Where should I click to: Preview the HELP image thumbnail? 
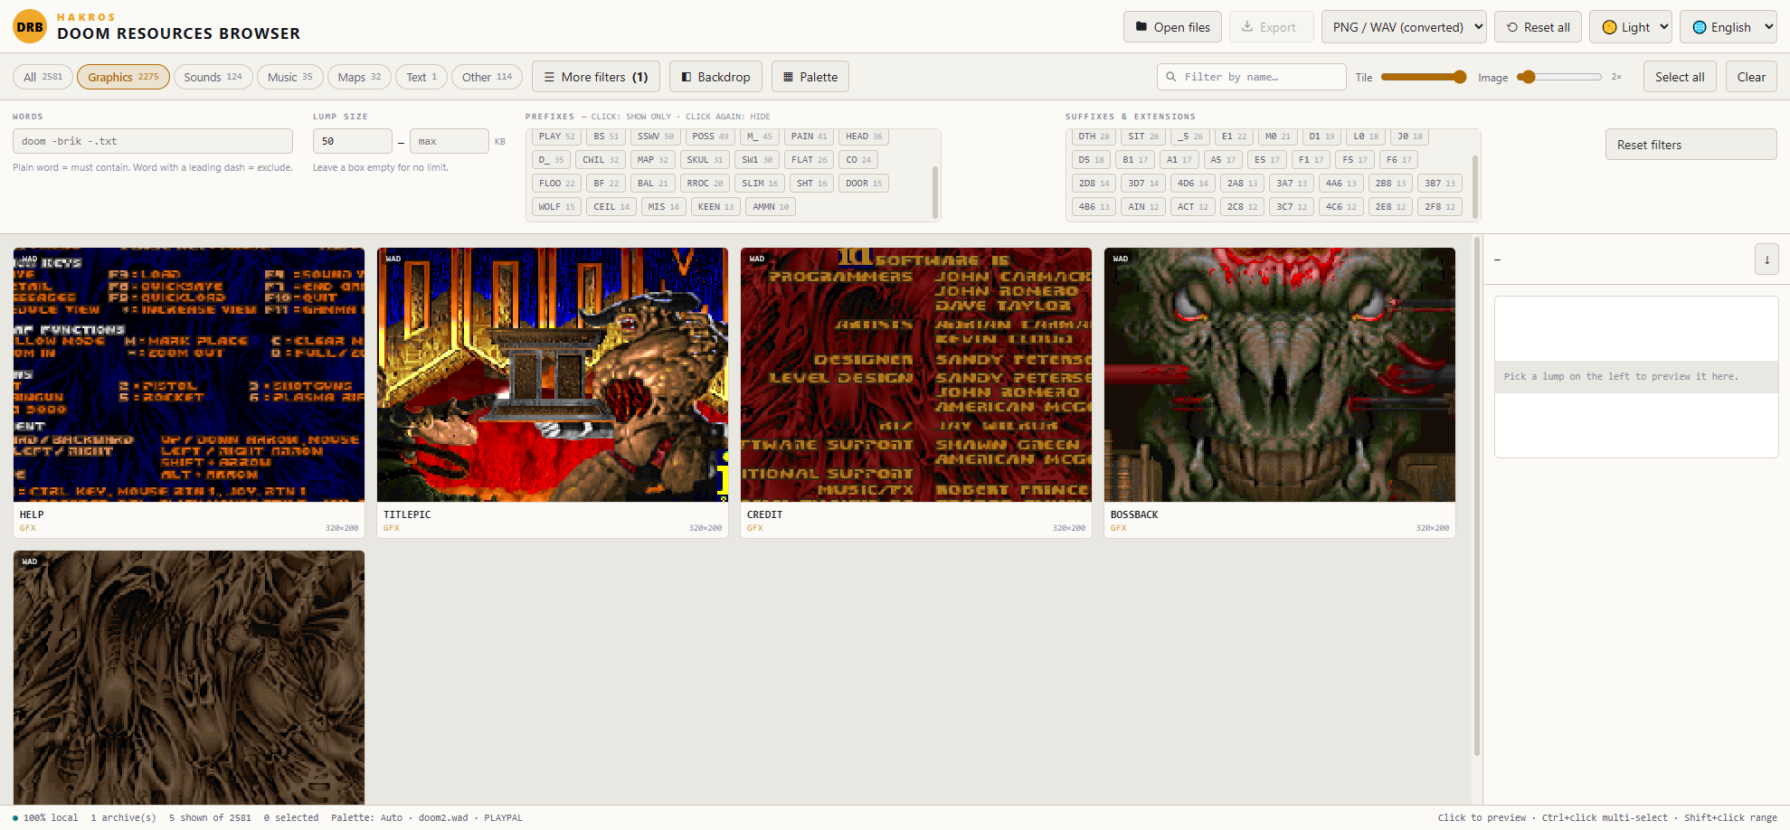[x=189, y=375]
